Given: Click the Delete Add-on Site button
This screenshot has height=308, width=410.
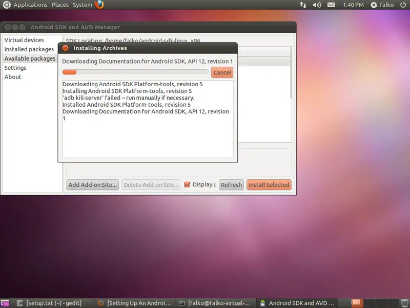Looking at the screenshot, I should pyautogui.click(x=151, y=185).
